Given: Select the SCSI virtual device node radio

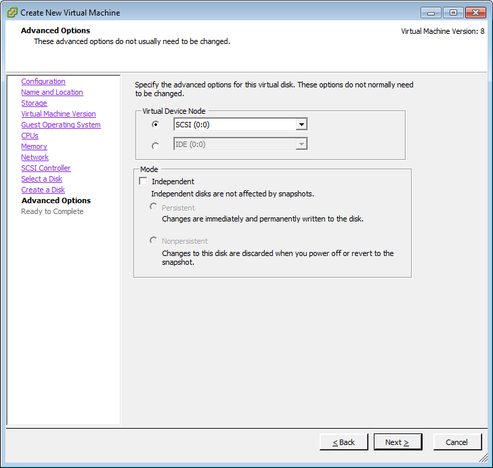Looking at the screenshot, I should click(x=156, y=125).
